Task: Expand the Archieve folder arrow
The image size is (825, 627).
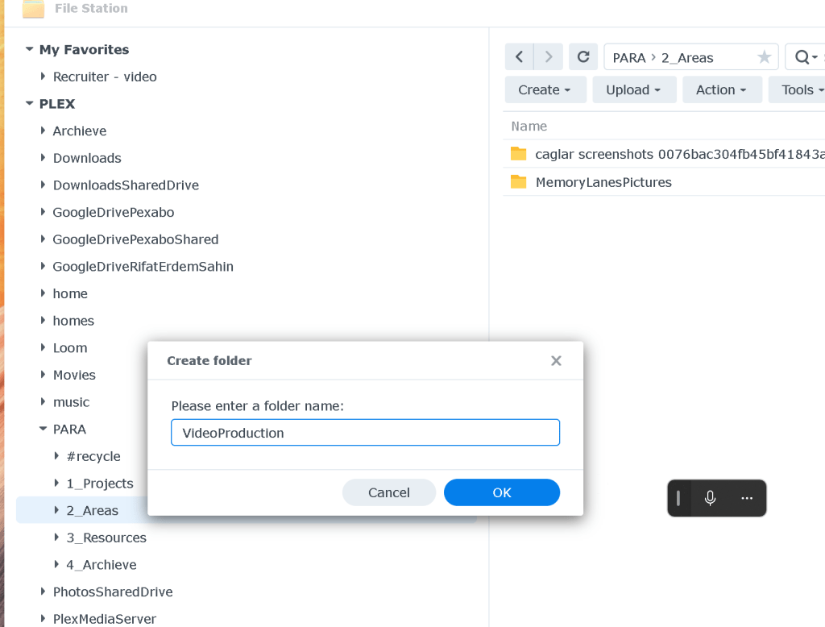Action: point(44,131)
